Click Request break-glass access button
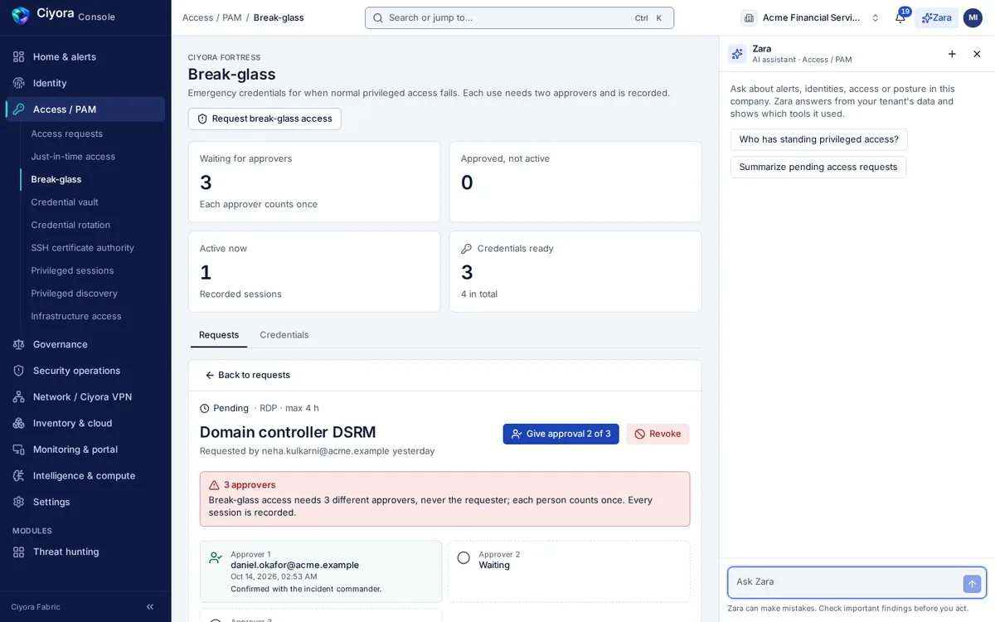The width and height of the screenshot is (995, 622). pyautogui.click(x=265, y=119)
